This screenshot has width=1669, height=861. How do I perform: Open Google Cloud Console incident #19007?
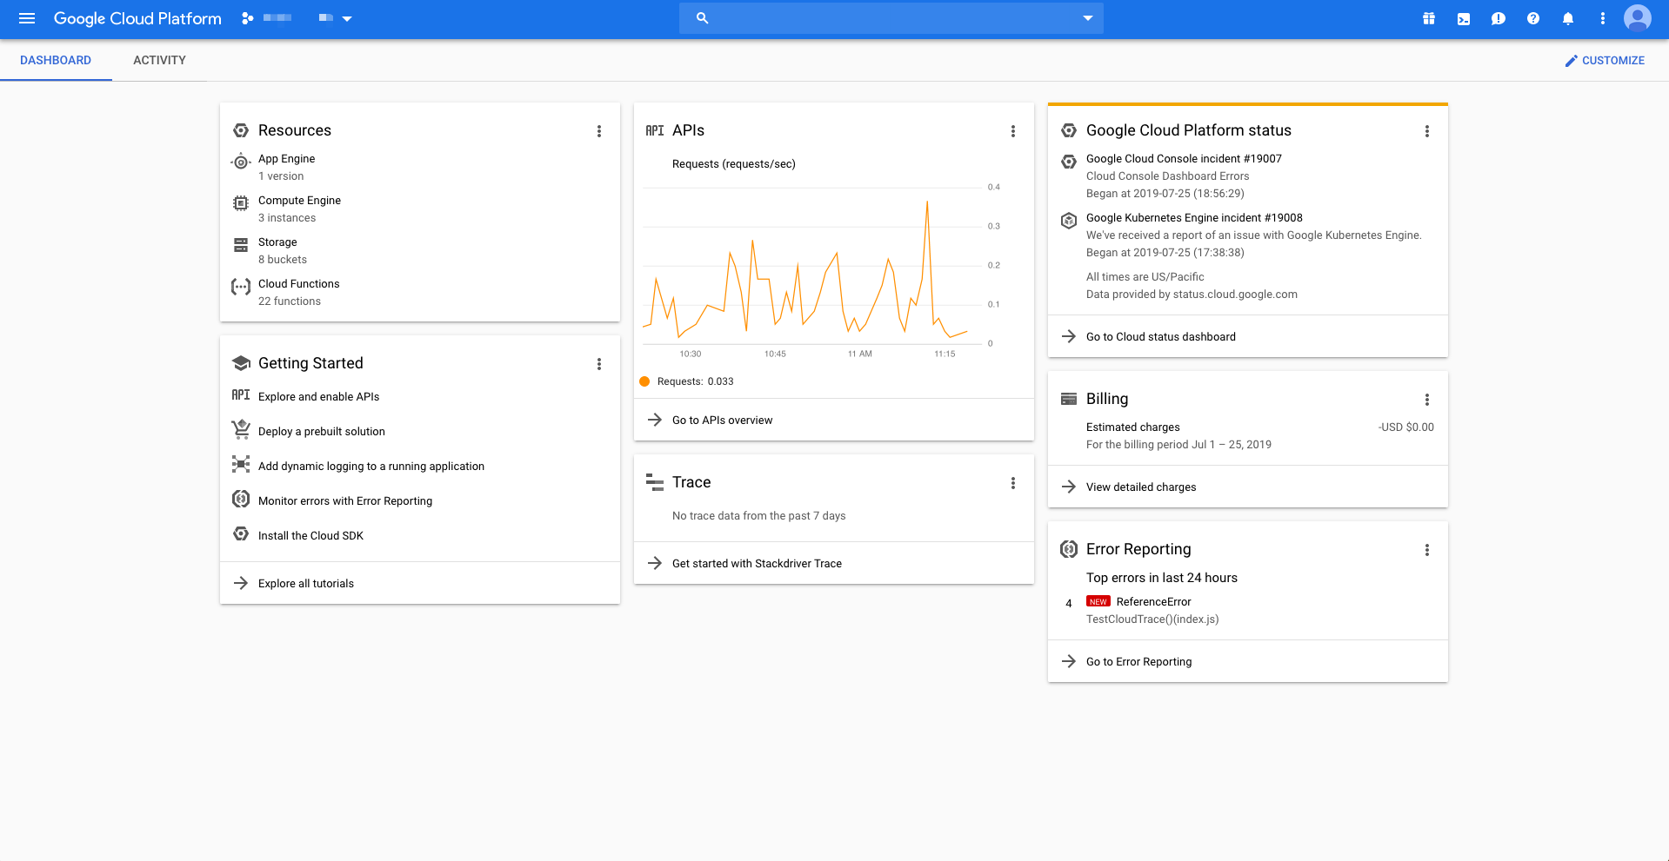pos(1184,159)
